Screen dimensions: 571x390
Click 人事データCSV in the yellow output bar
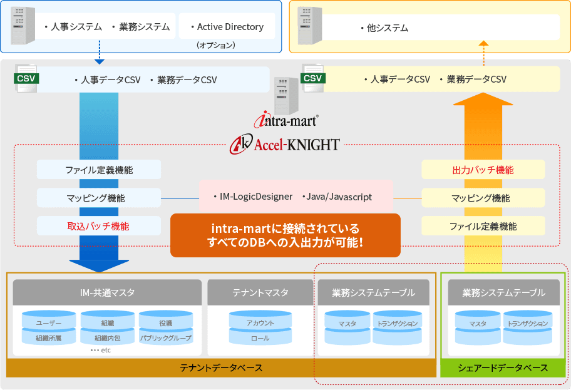(400, 79)
